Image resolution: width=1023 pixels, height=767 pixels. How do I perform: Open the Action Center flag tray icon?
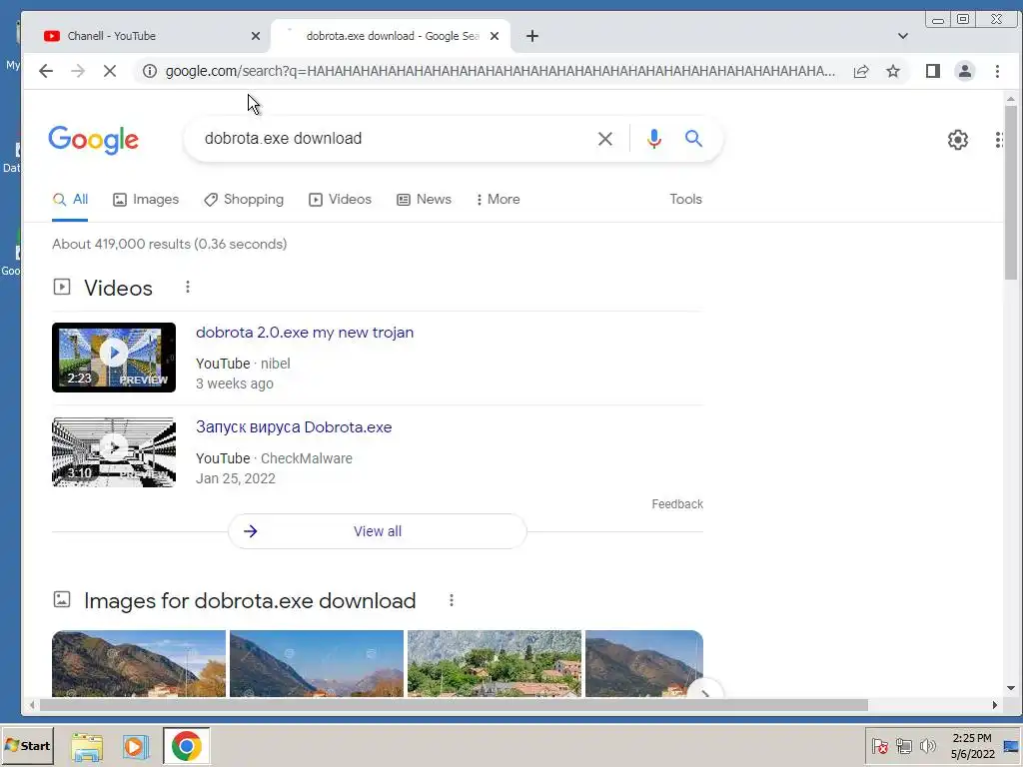(x=879, y=746)
